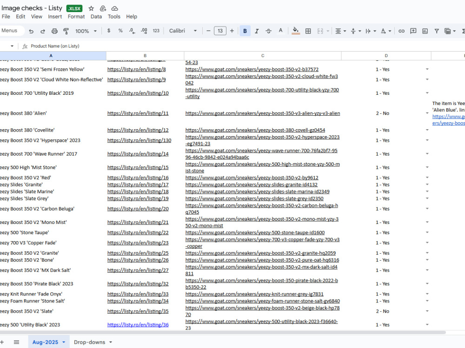Select the Paint format tool
This screenshot has height=348, width=465.
pos(66,31)
